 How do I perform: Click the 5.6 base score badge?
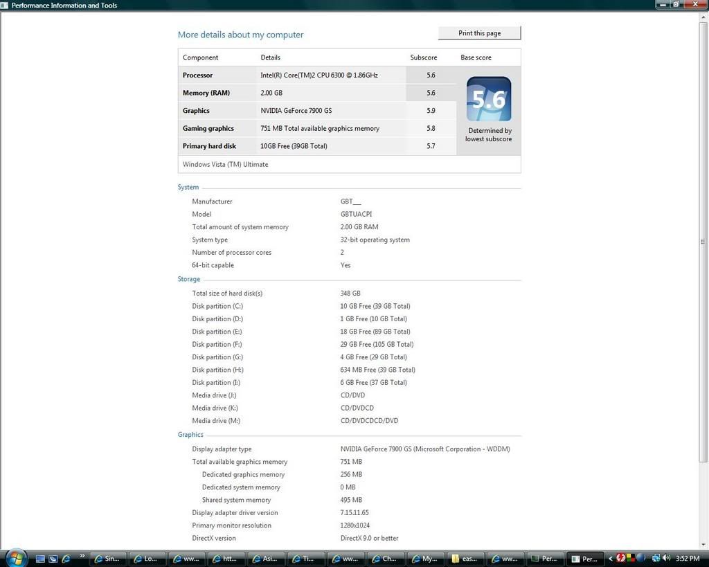489,98
